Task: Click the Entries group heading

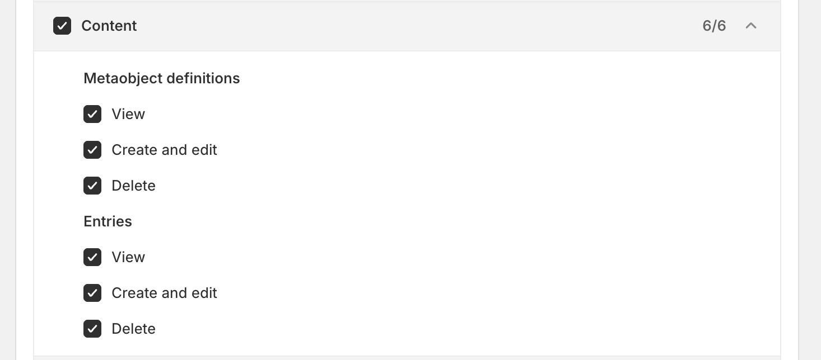Action: 108,221
